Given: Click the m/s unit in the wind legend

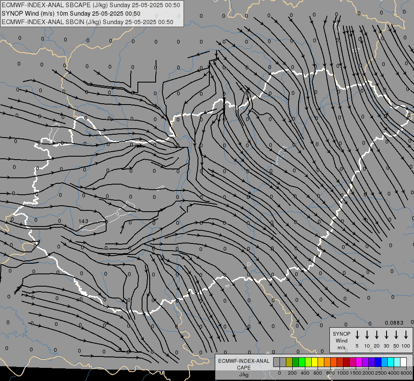Looking at the screenshot, I should (341, 348).
